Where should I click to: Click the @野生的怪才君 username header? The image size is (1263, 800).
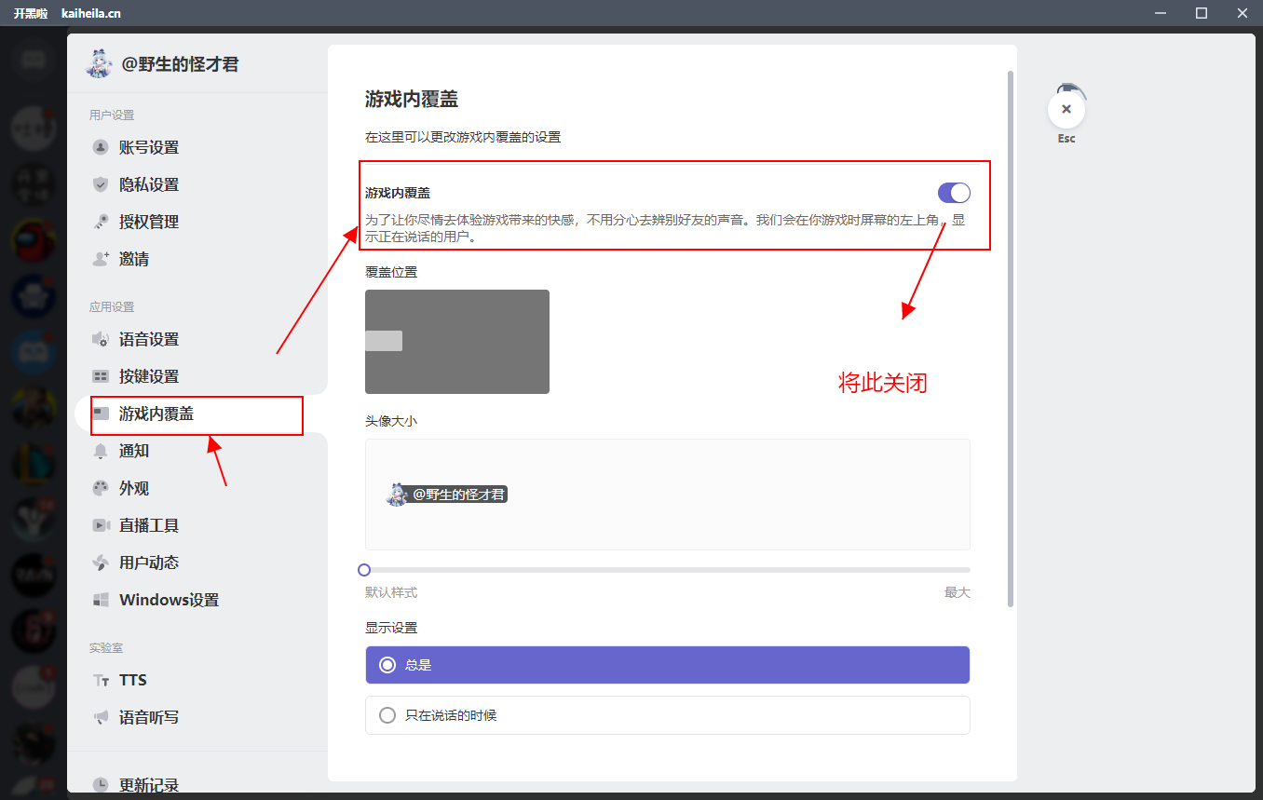pyautogui.click(x=181, y=64)
